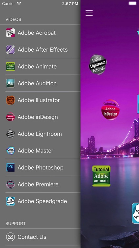
Task: Tap the Au Audition icon
Action: pyautogui.click(x=11, y=83)
